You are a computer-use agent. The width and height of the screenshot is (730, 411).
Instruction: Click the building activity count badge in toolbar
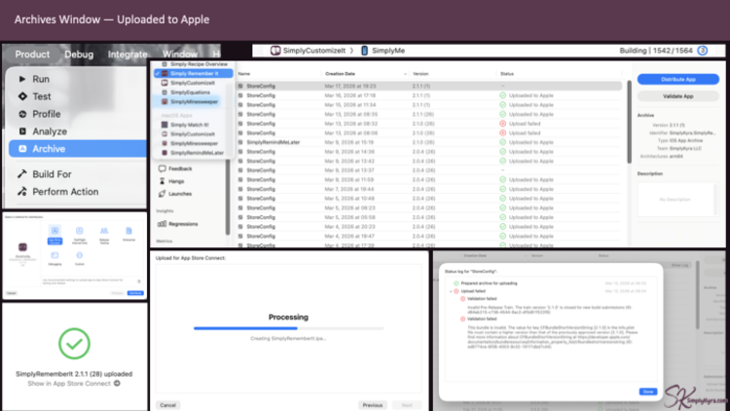tap(703, 51)
